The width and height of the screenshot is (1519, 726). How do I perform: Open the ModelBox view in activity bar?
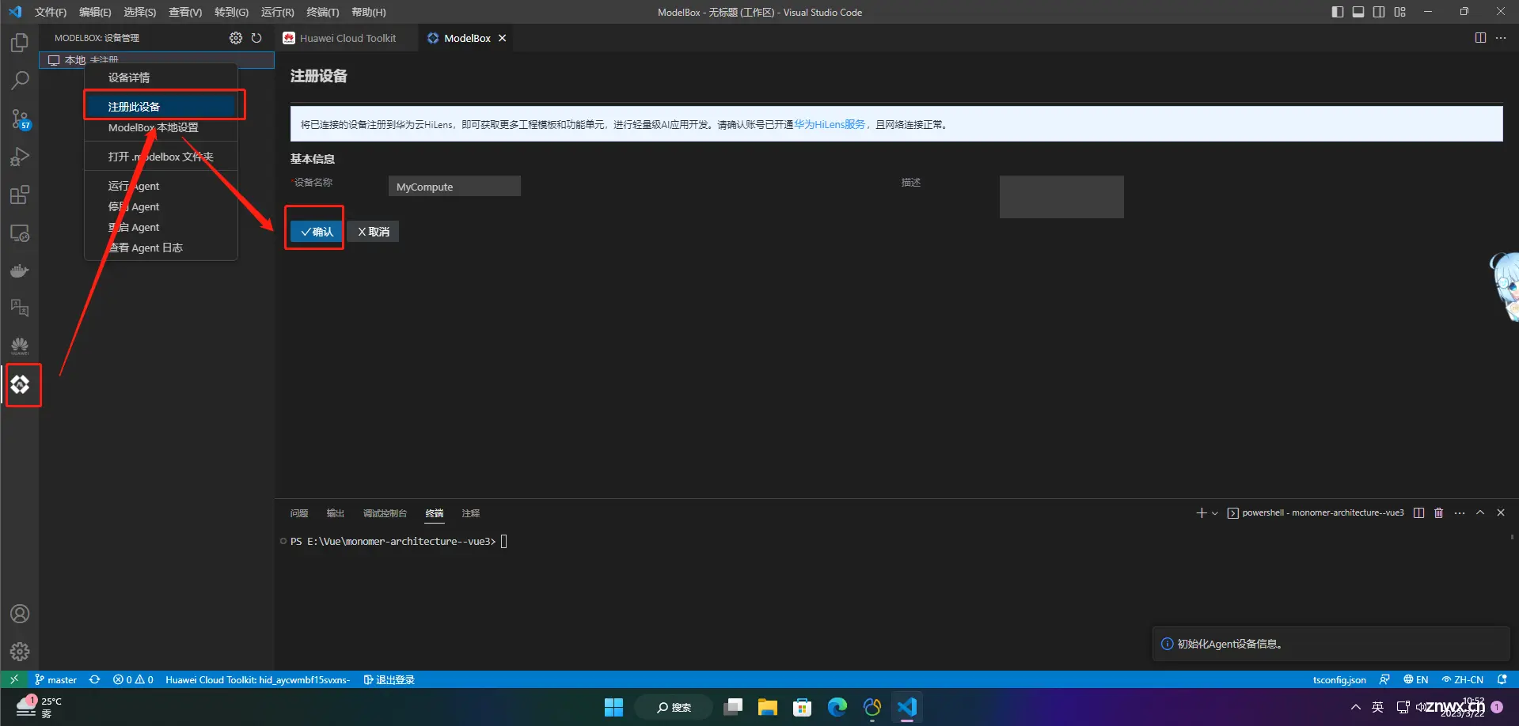20,385
